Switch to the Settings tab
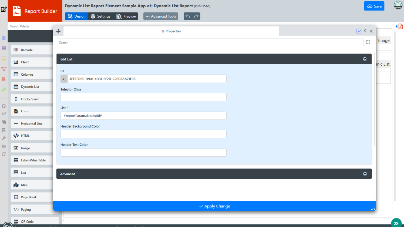Viewport: 404px width, 227px height. point(100,16)
